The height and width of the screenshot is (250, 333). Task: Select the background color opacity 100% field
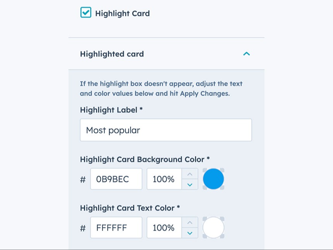tap(164, 179)
